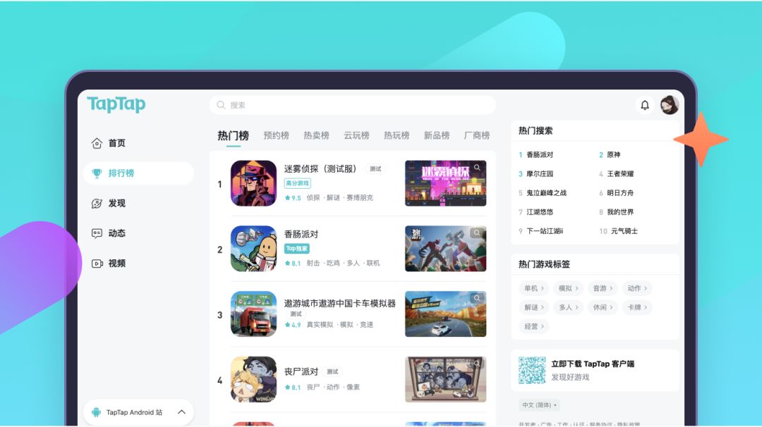
Task: Switch to the 新品榜 tab
Action: 437,135
